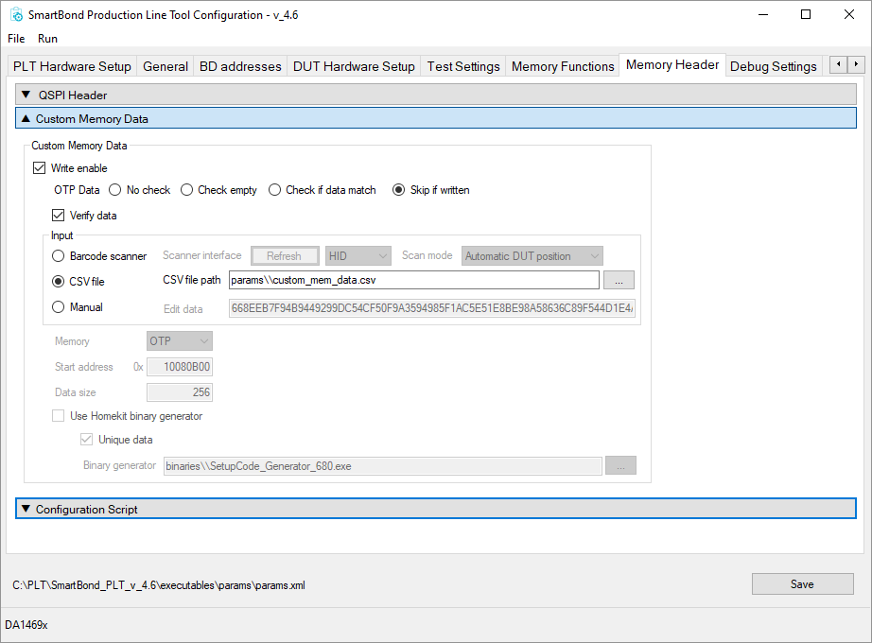Open the Debug Settings tab
Image resolution: width=872 pixels, height=643 pixels.
click(x=773, y=66)
